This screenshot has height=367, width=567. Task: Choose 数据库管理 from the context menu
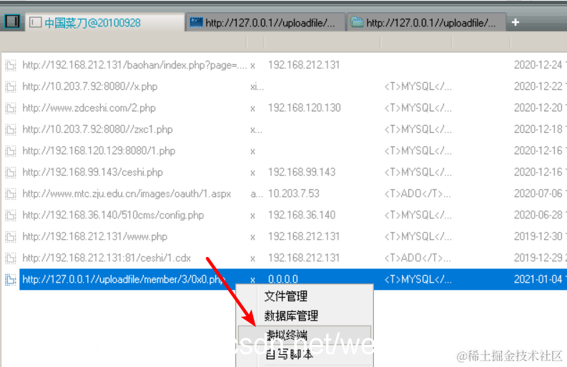coord(291,316)
